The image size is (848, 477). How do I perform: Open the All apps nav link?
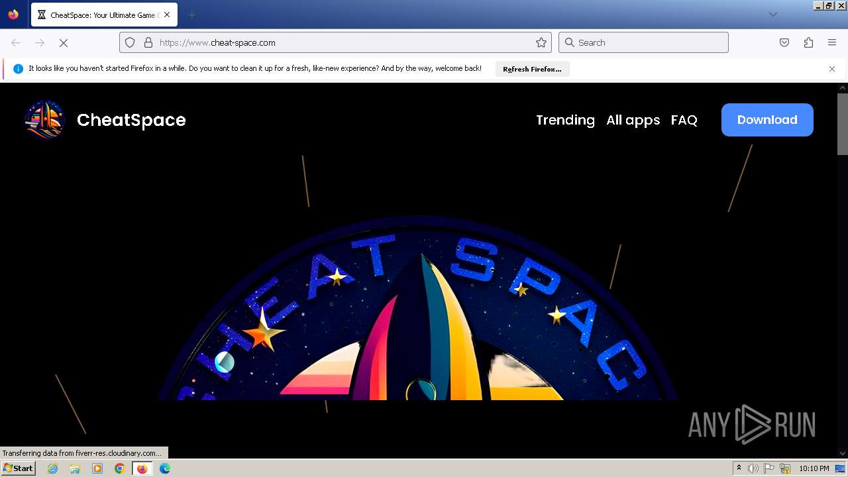tap(633, 120)
